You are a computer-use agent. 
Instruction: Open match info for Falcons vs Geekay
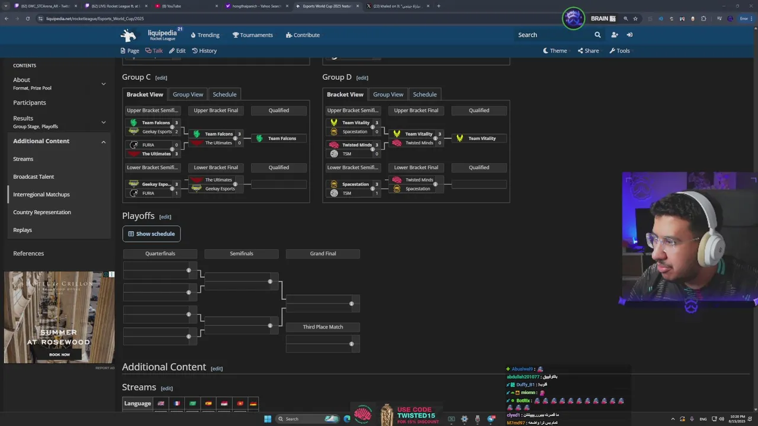[x=172, y=127]
